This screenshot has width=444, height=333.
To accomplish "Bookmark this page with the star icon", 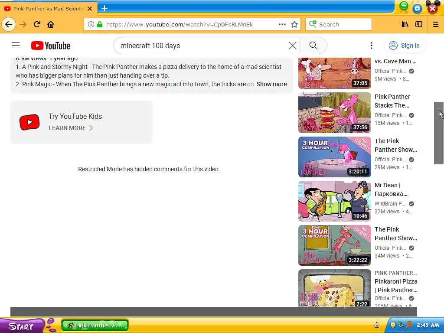I will pos(294,24).
